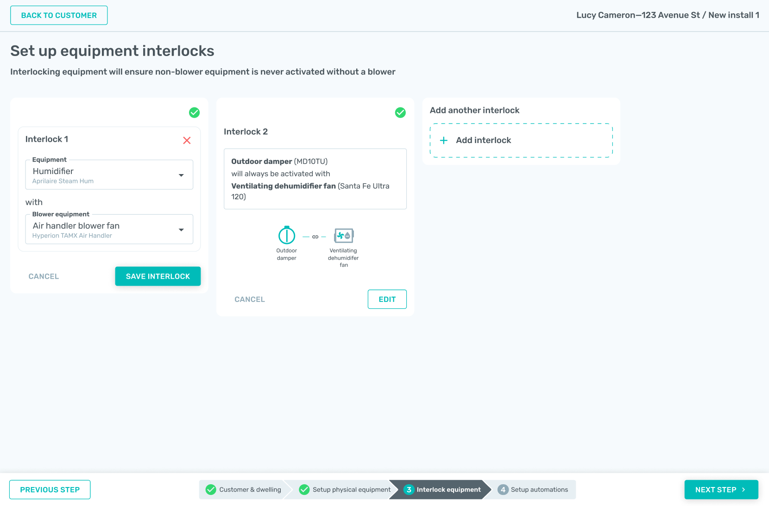Click the interlocking equipment description sentence
This screenshot has width=769, height=506.
203,72
